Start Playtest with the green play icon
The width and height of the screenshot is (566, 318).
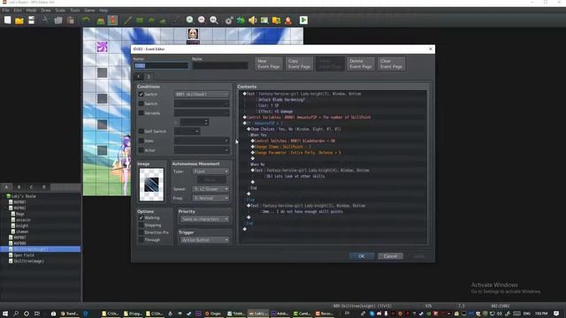[303, 20]
